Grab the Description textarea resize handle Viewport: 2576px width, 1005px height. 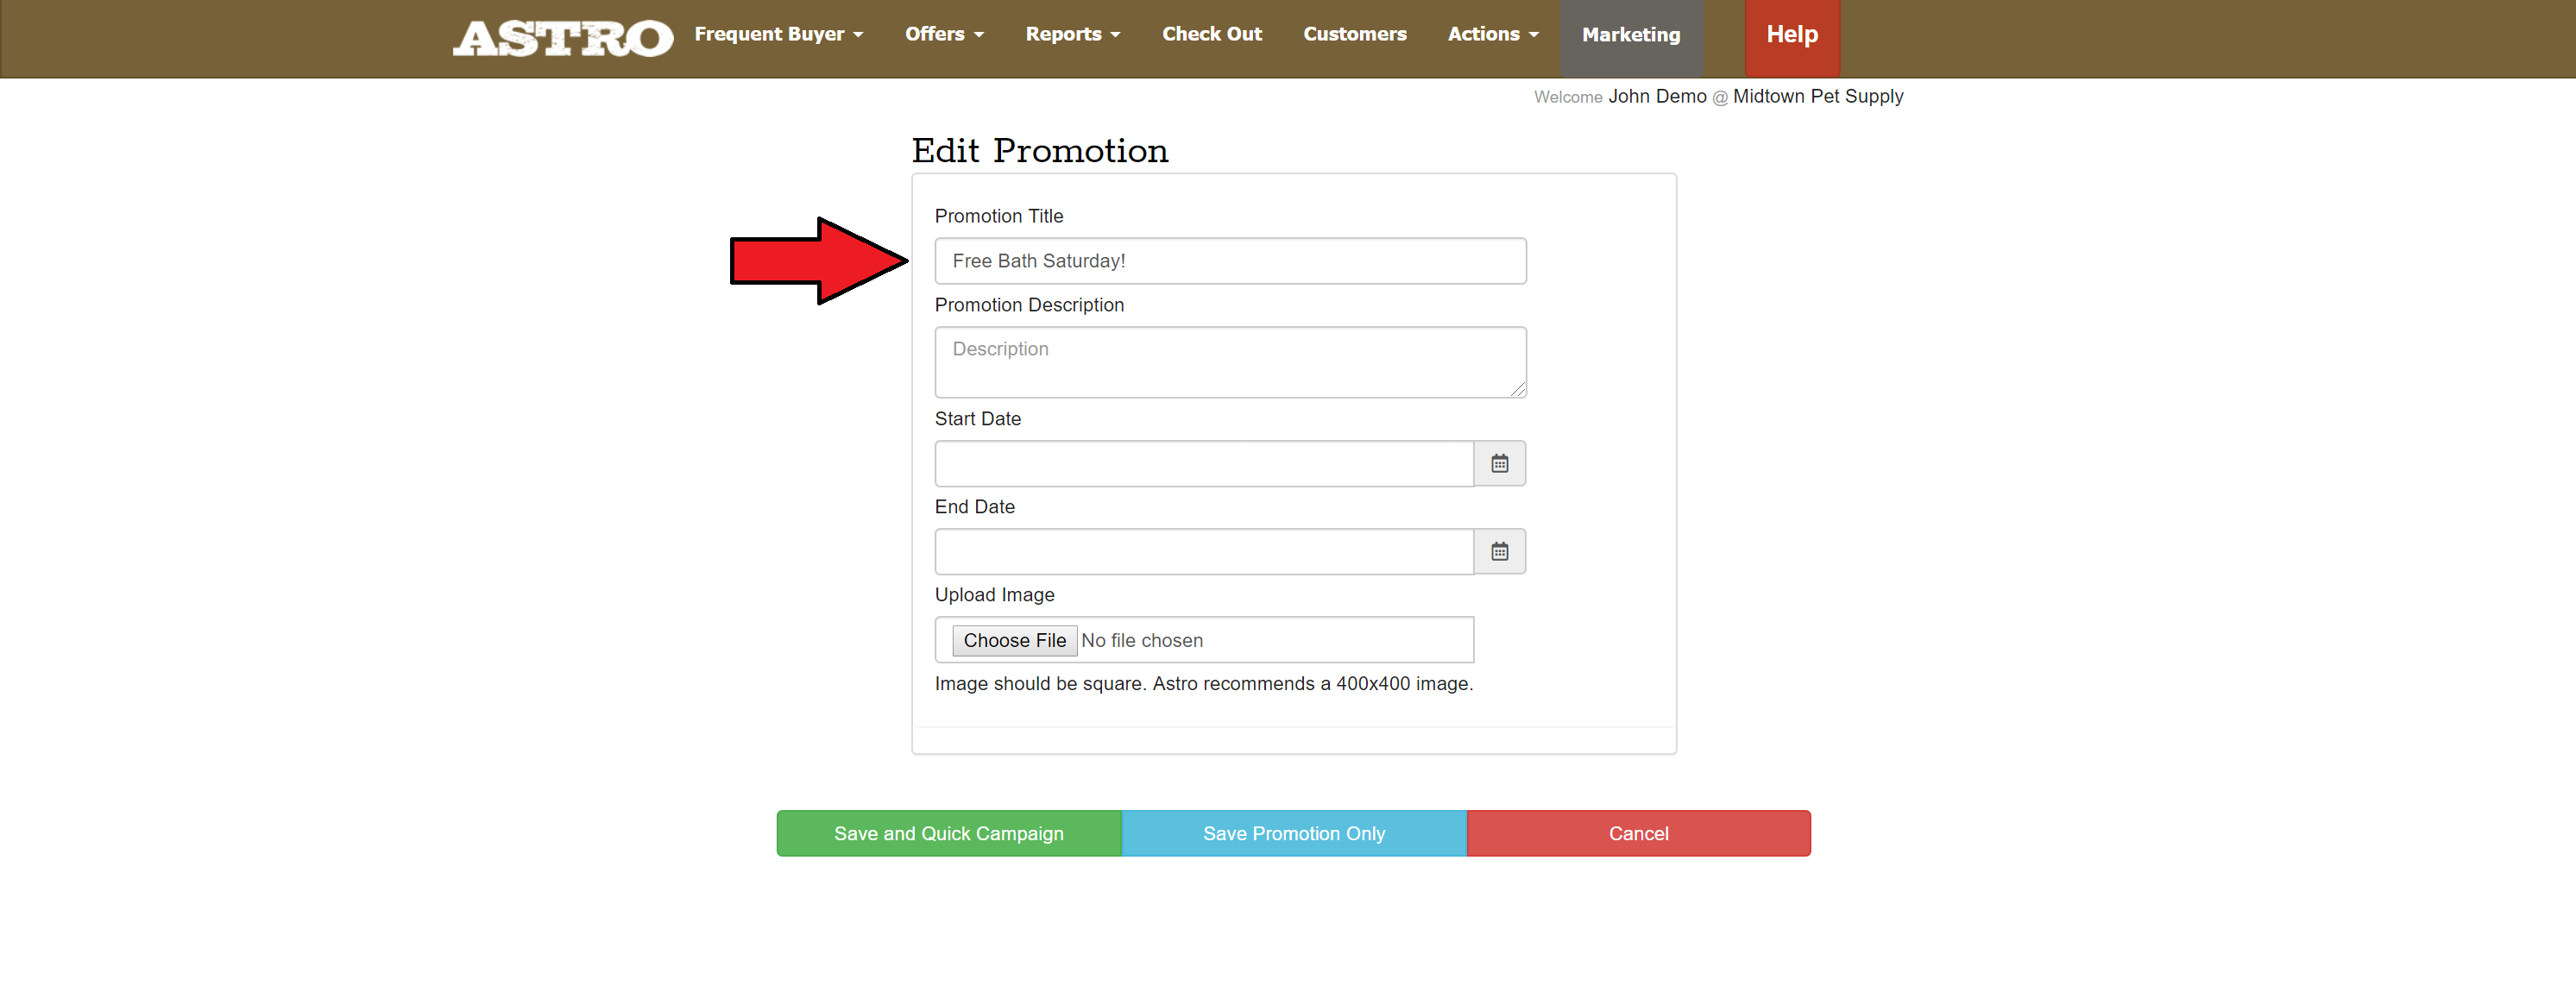pos(1518,390)
